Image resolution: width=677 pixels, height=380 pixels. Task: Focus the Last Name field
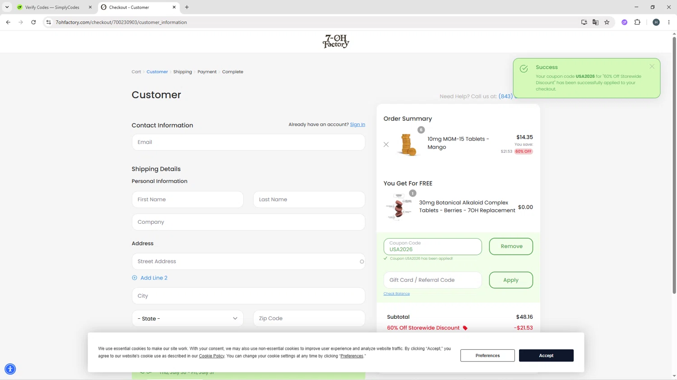[309, 199]
